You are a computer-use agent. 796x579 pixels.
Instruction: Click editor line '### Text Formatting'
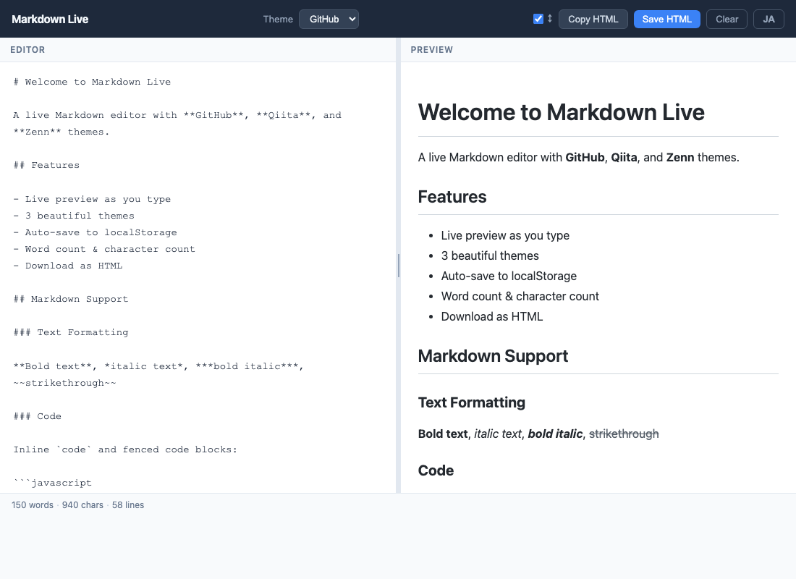pyautogui.click(x=71, y=332)
